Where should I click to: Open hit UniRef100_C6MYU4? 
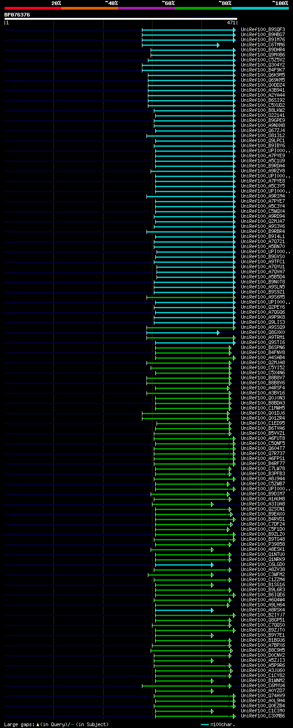[263, 686]
